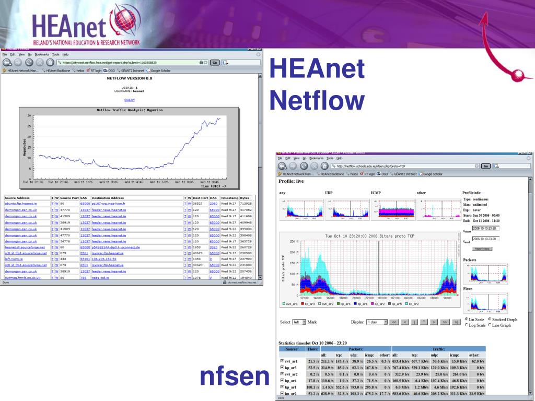Viewport: 535px width, 401px height.
Task: Click Home icon in nfsen browser window
Action: (x=324, y=166)
